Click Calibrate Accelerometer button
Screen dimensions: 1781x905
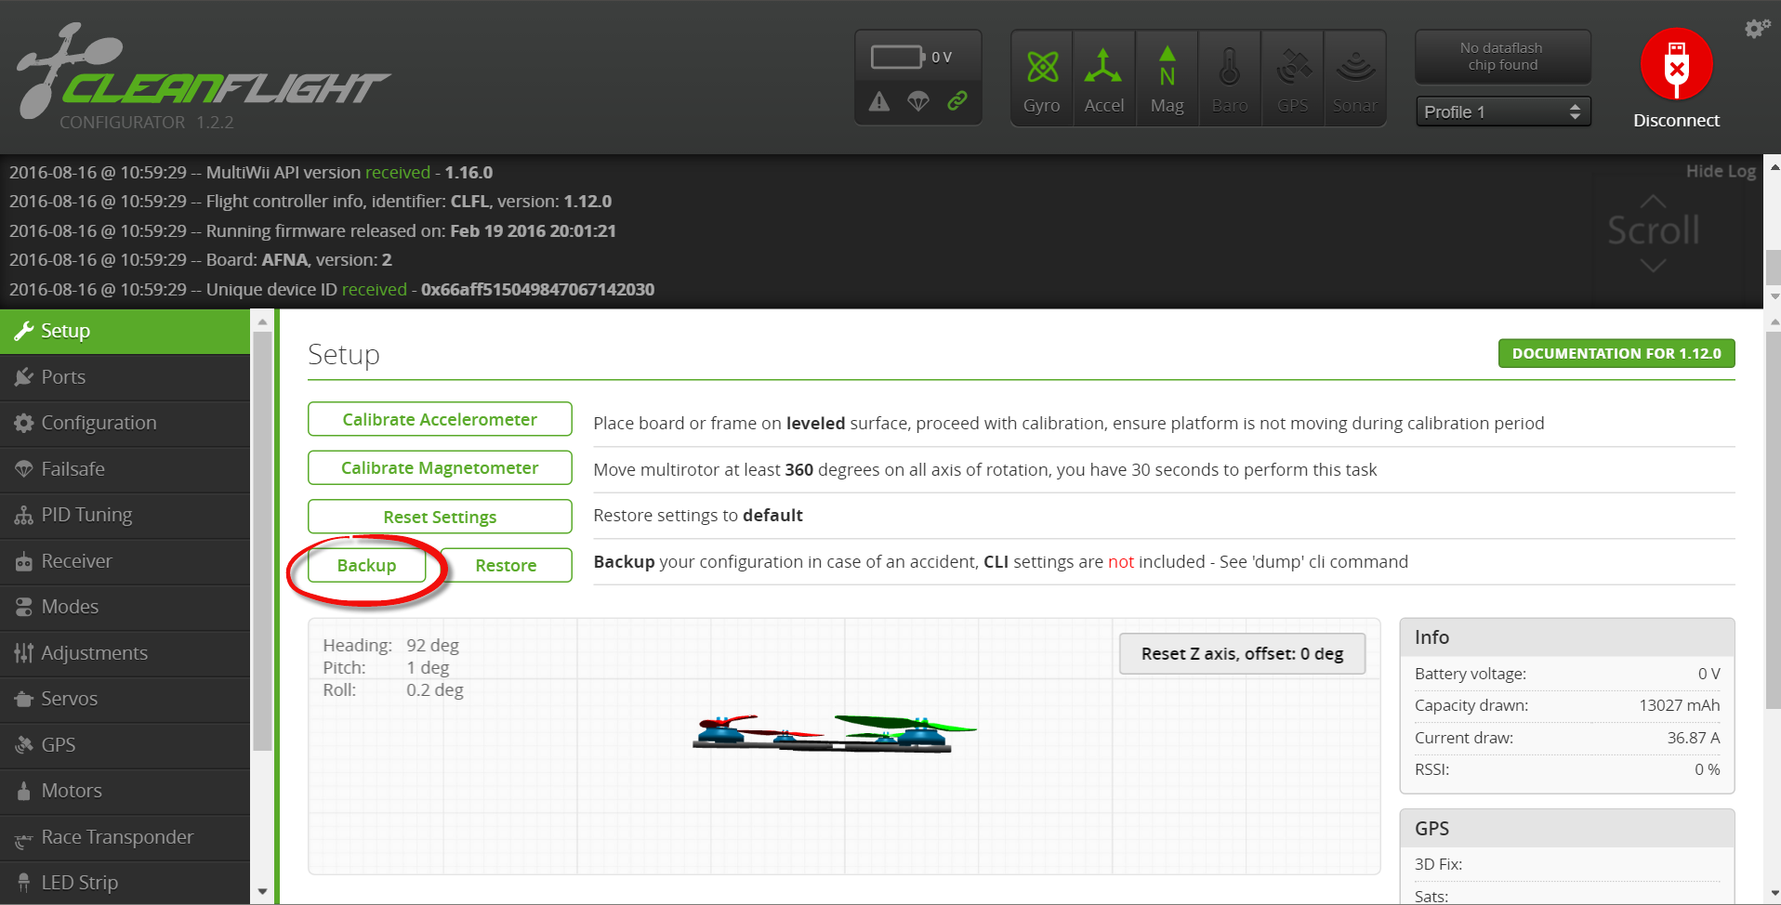pos(440,419)
